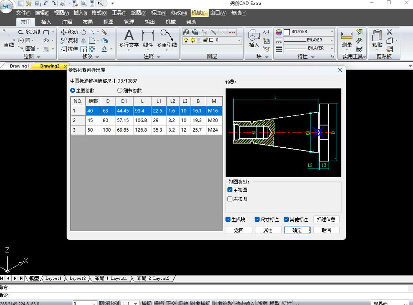Select table row 3 with 柄部 50
This screenshot has height=305, width=413.
click(x=147, y=130)
